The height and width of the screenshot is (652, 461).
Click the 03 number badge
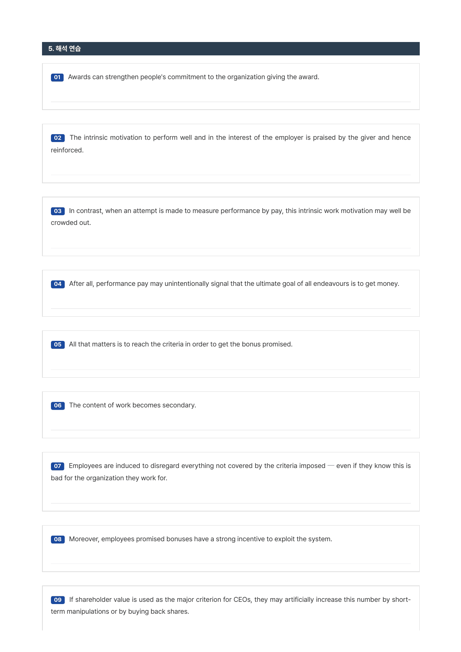click(x=58, y=211)
